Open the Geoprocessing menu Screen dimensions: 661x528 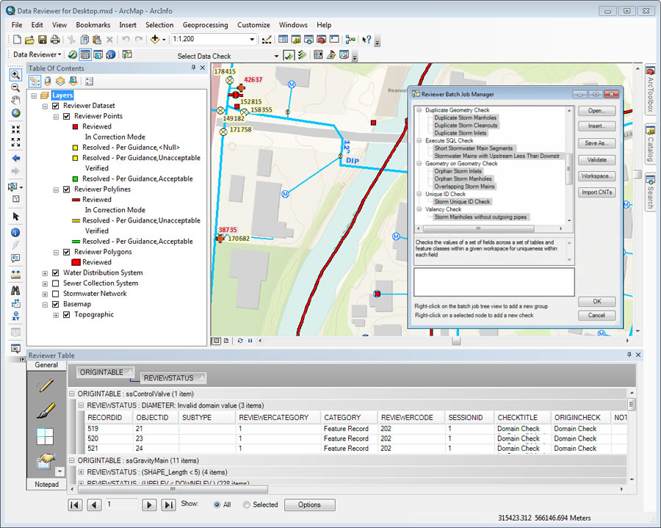point(205,25)
